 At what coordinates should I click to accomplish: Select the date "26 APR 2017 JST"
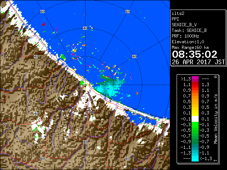(198, 62)
